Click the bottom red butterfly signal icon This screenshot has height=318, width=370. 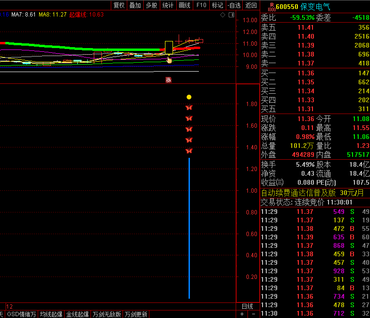(x=189, y=151)
